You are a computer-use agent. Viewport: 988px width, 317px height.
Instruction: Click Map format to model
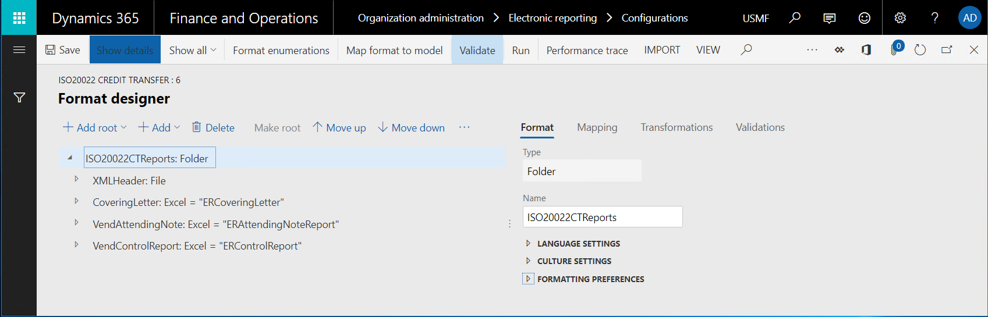coord(394,50)
